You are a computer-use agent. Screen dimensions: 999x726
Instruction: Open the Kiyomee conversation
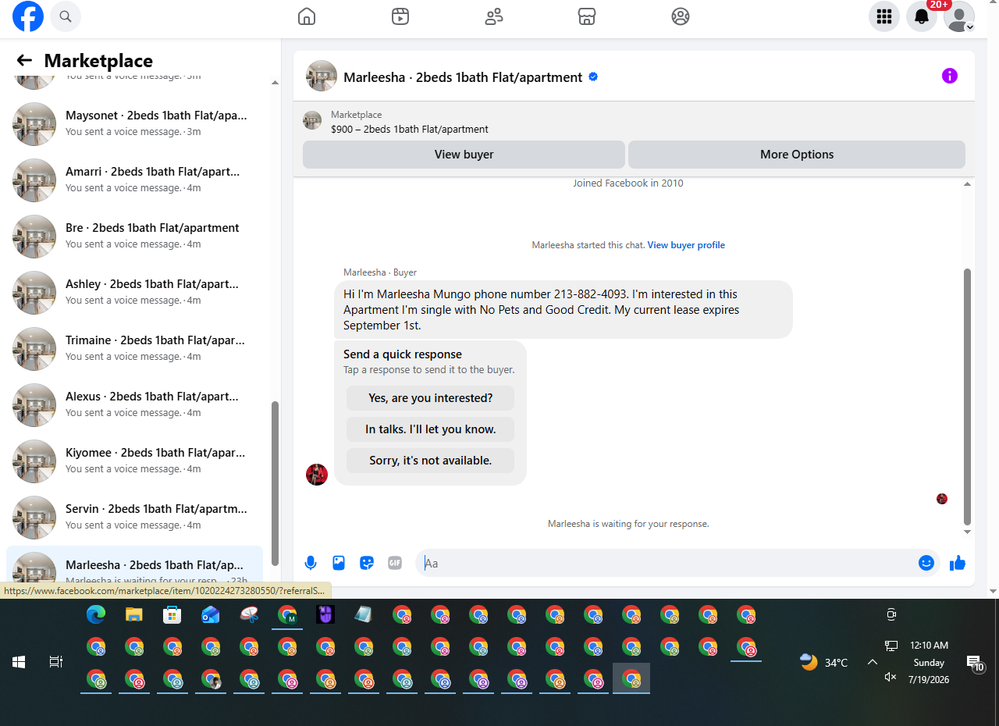pos(134,461)
